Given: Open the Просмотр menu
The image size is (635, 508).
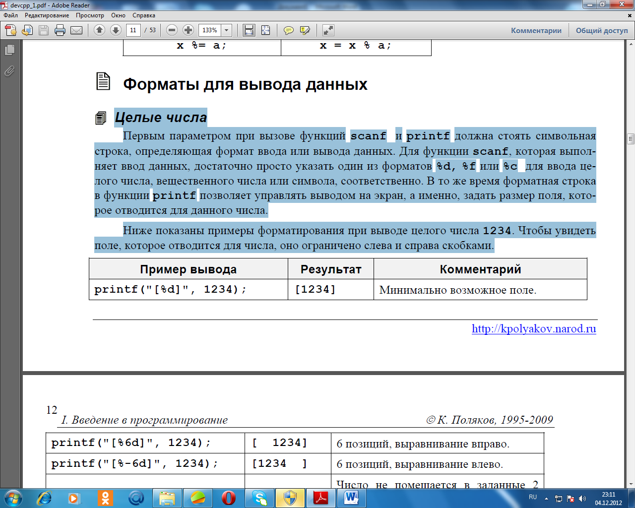Looking at the screenshot, I should tap(90, 15).
